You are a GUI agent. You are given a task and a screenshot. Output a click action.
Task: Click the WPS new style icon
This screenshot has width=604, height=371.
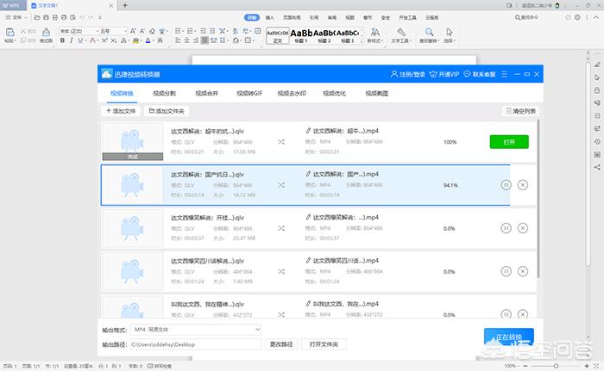click(x=374, y=33)
